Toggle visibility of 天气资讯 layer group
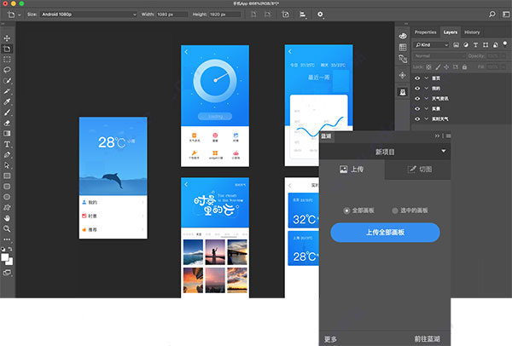Image resolution: width=512 pixels, height=346 pixels. point(417,99)
